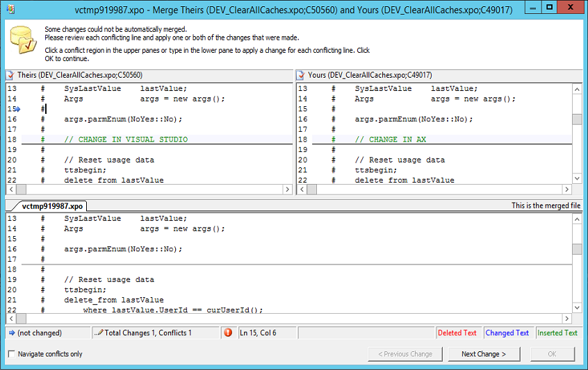Select the vctmp919987.xpo tab
The image size is (588, 370).
pyautogui.click(x=52, y=206)
